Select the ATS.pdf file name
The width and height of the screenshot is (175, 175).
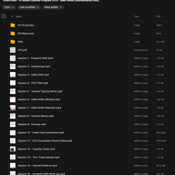pos(22,50)
